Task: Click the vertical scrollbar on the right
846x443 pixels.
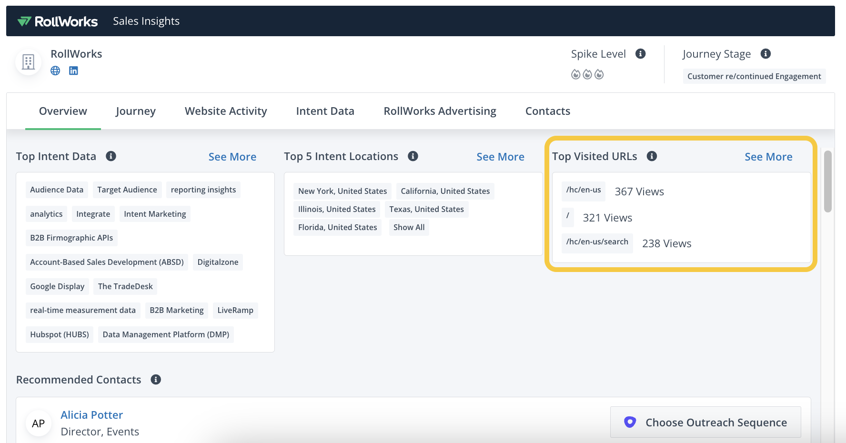Action: click(828, 181)
